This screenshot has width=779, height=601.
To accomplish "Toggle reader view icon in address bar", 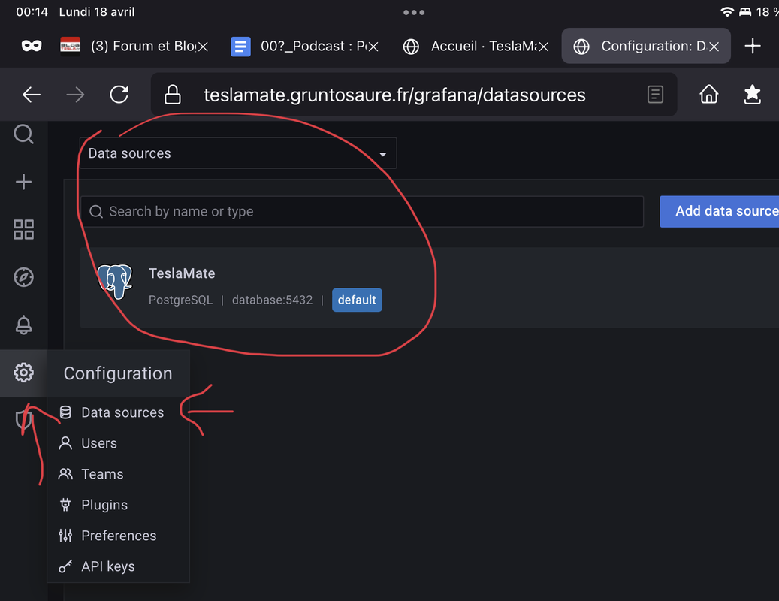I will 655,95.
